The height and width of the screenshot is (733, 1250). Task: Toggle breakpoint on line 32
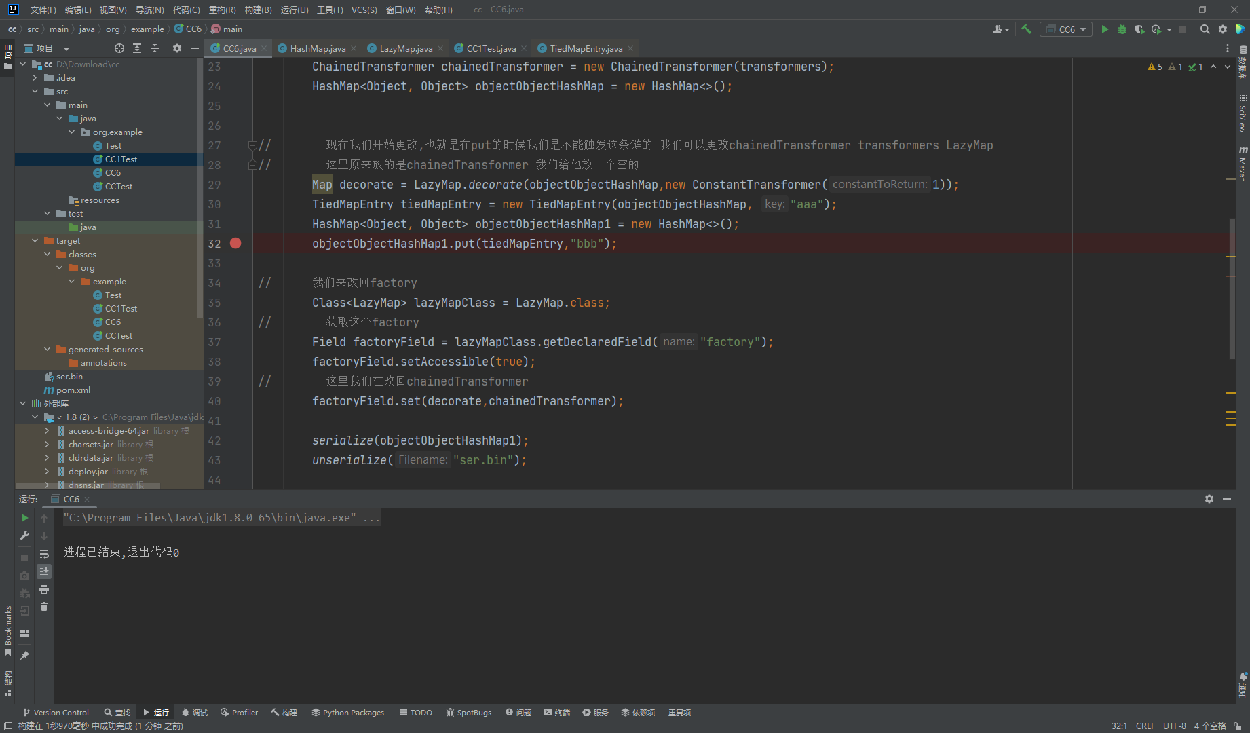pos(235,243)
